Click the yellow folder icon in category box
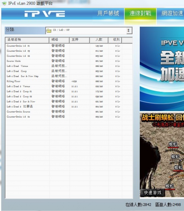The height and width of the screenshot is (211, 184). click(x=49, y=31)
